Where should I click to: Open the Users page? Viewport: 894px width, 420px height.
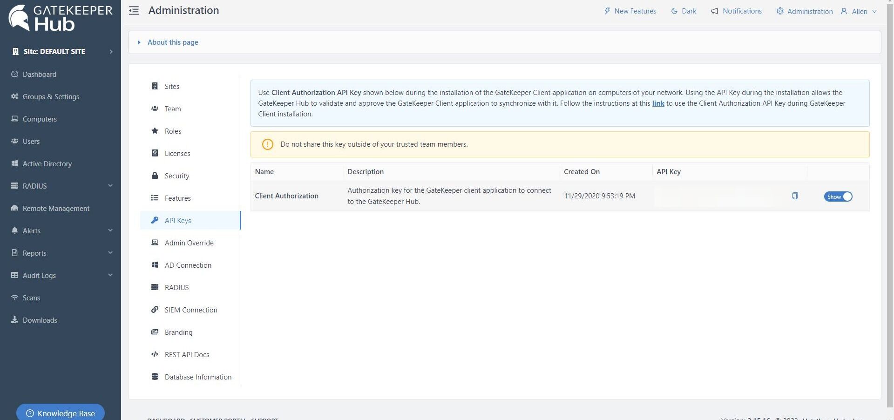(x=31, y=141)
